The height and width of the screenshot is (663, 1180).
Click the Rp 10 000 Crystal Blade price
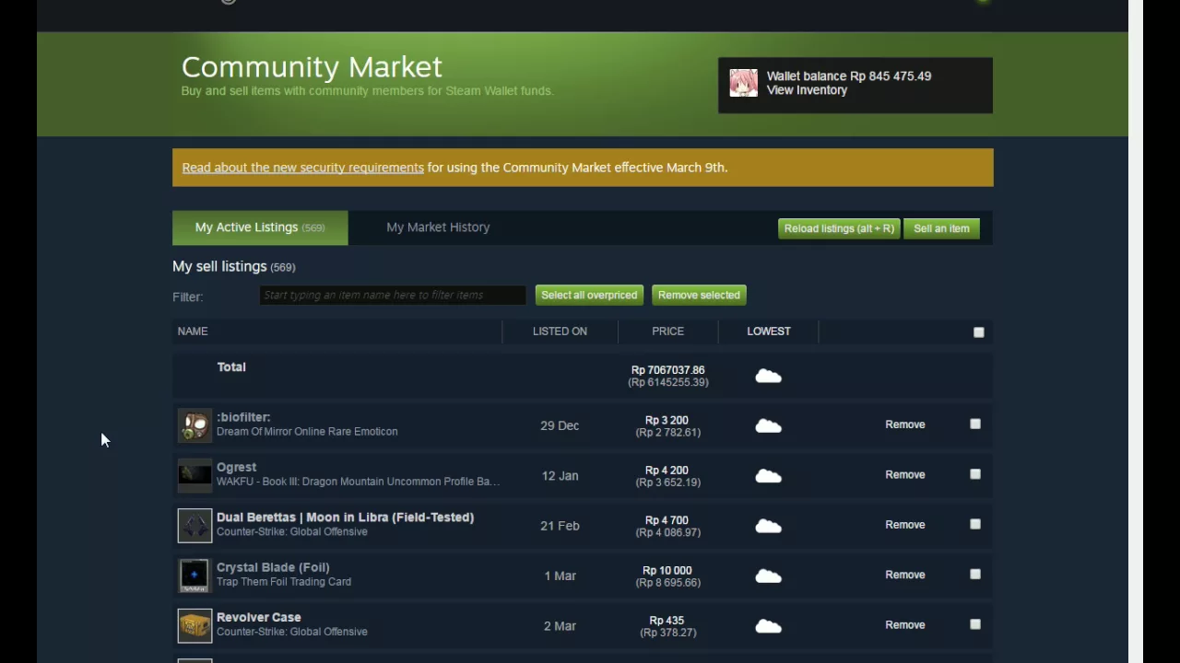point(667,570)
